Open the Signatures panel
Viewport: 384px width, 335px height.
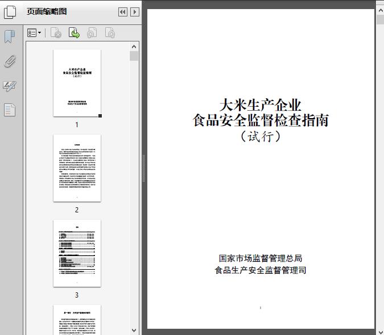tap(10, 86)
